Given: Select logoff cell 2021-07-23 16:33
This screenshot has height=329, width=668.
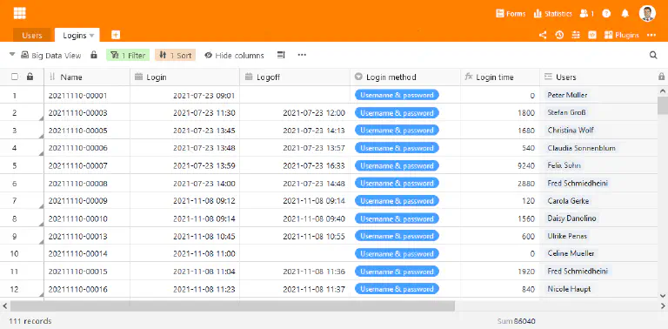Looking at the screenshot, I should tap(295, 165).
